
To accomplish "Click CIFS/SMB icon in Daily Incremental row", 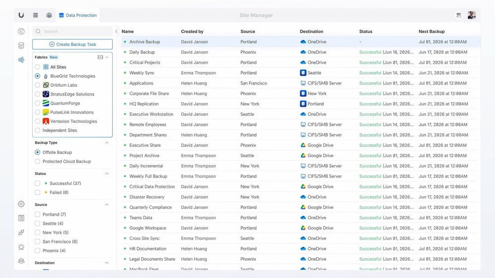I will tap(303, 166).
